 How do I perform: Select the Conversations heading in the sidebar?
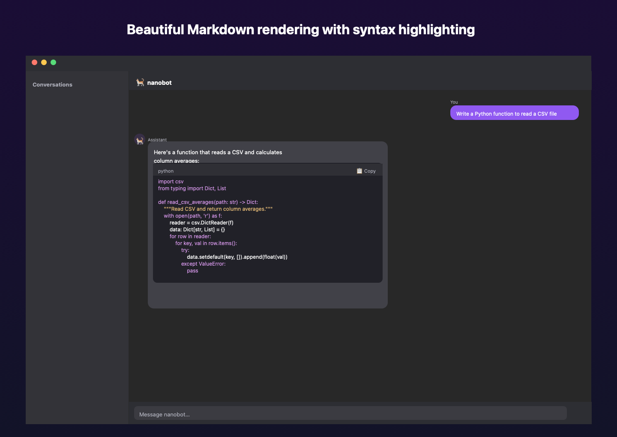tap(52, 84)
